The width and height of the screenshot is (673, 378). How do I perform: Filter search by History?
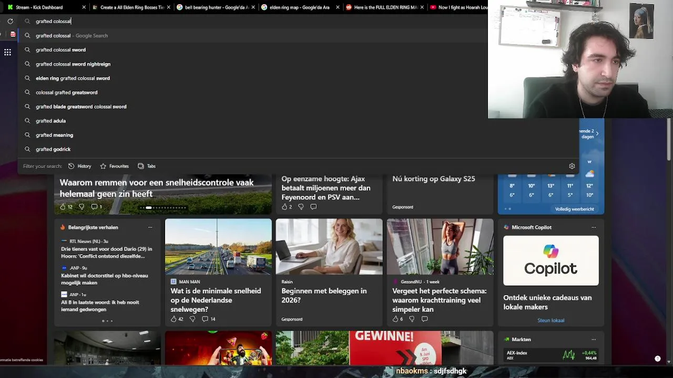pyautogui.click(x=79, y=166)
